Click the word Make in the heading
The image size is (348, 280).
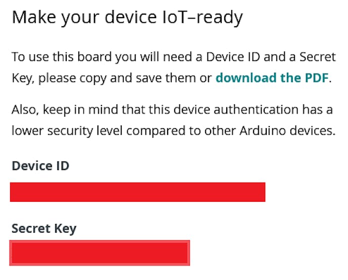(31, 18)
